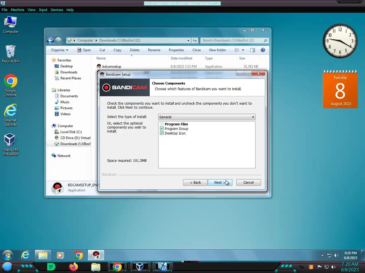This screenshot has height=273, width=365.
Task: Select Local Disk (C:) in navigation pane
Action: (71, 132)
